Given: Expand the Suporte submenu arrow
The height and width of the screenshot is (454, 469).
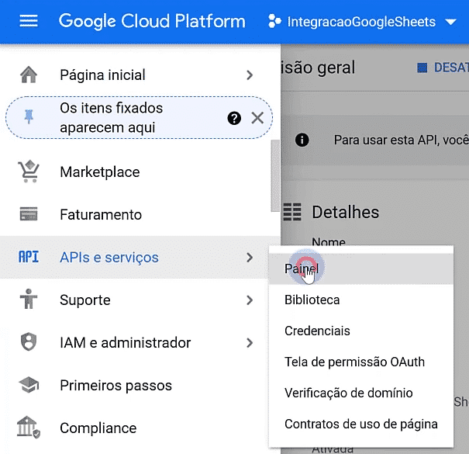Looking at the screenshot, I should pos(250,300).
